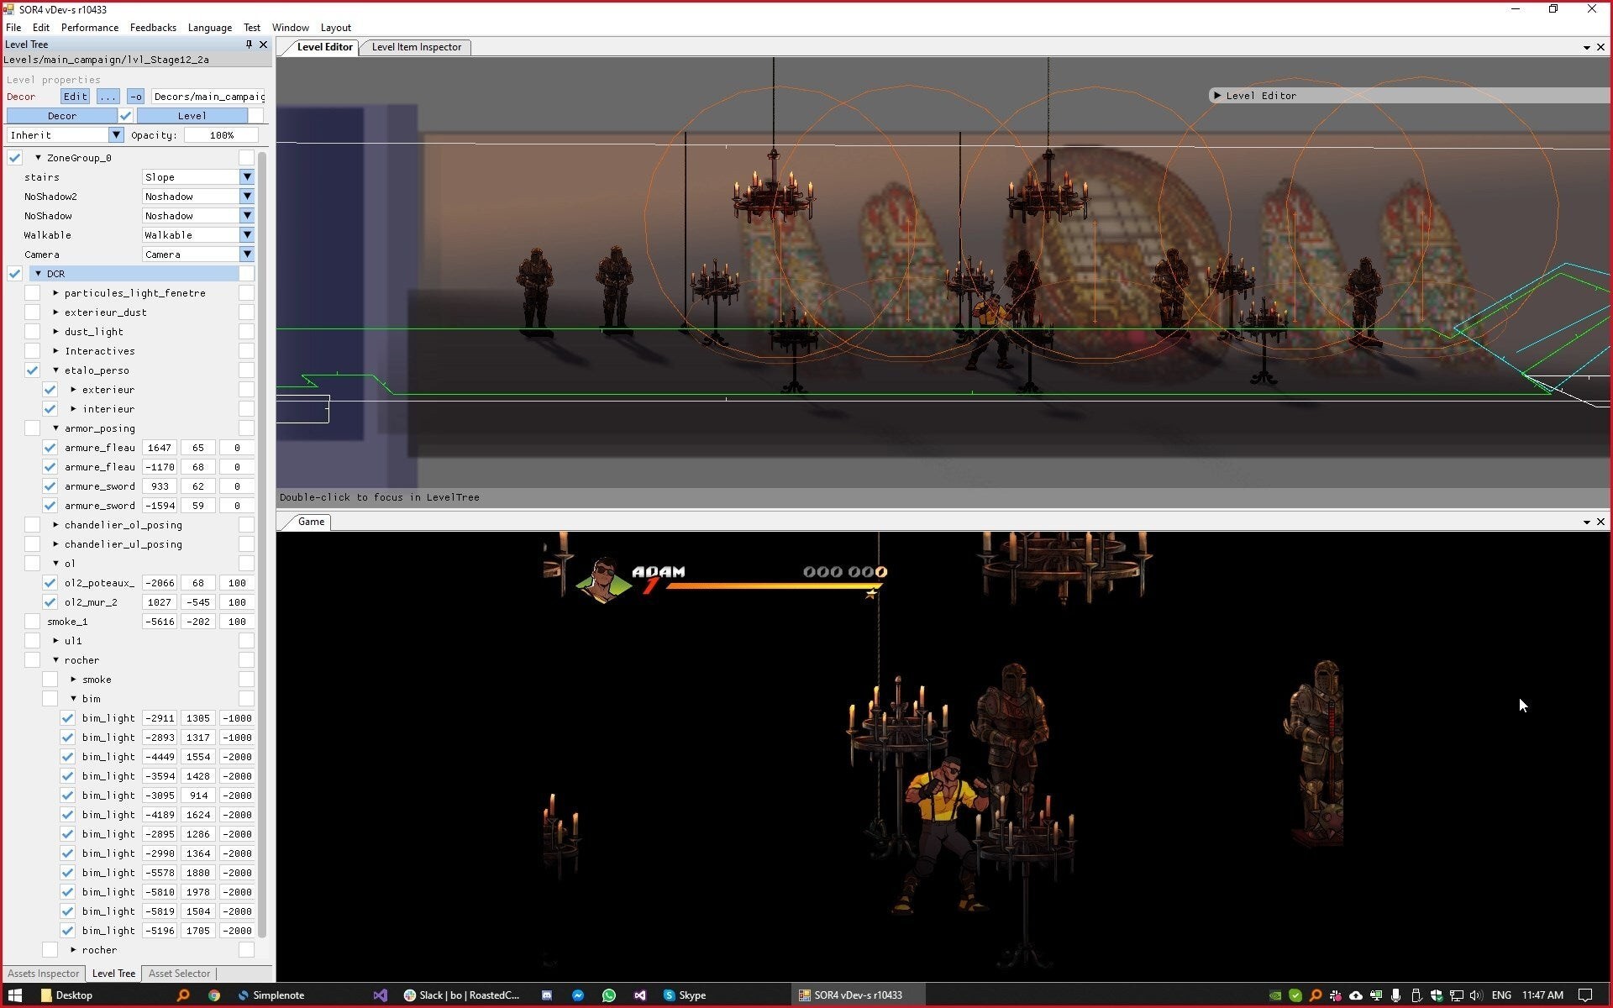Click the Decor Edit button
This screenshot has height=1008, width=1613.
click(x=75, y=97)
